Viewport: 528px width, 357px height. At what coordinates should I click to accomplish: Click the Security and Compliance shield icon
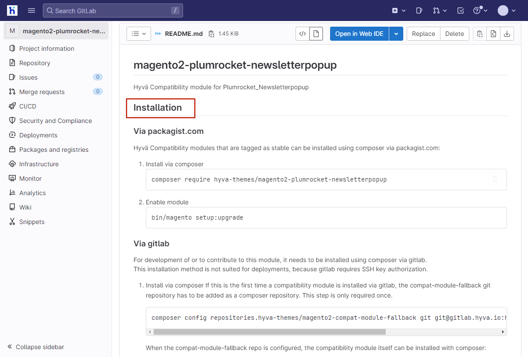click(x=12, y=121)
